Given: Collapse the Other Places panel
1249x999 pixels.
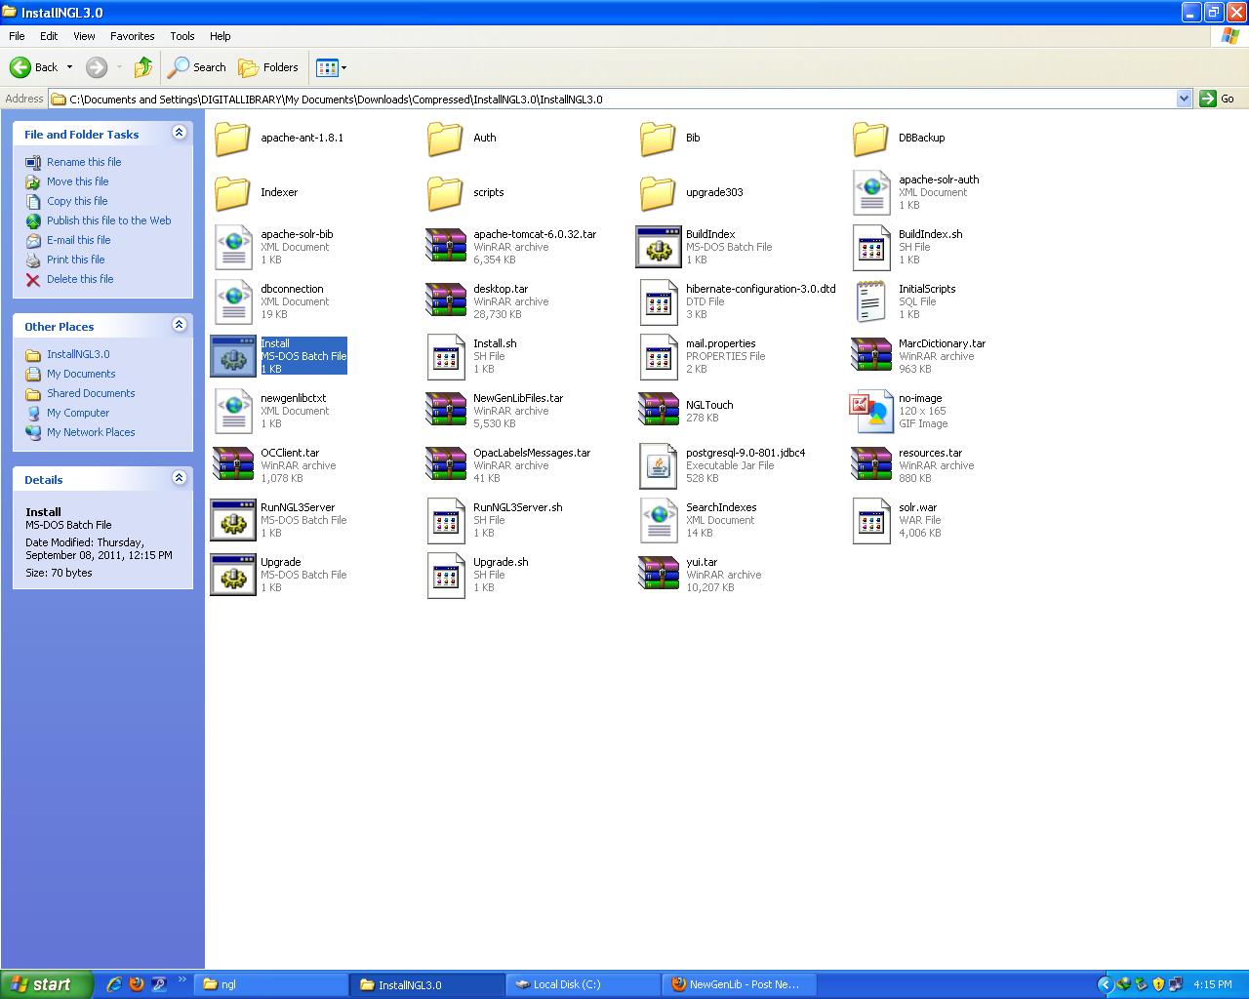Looking at the screenshot, I should pyautogui.click(x=179, y=325).
